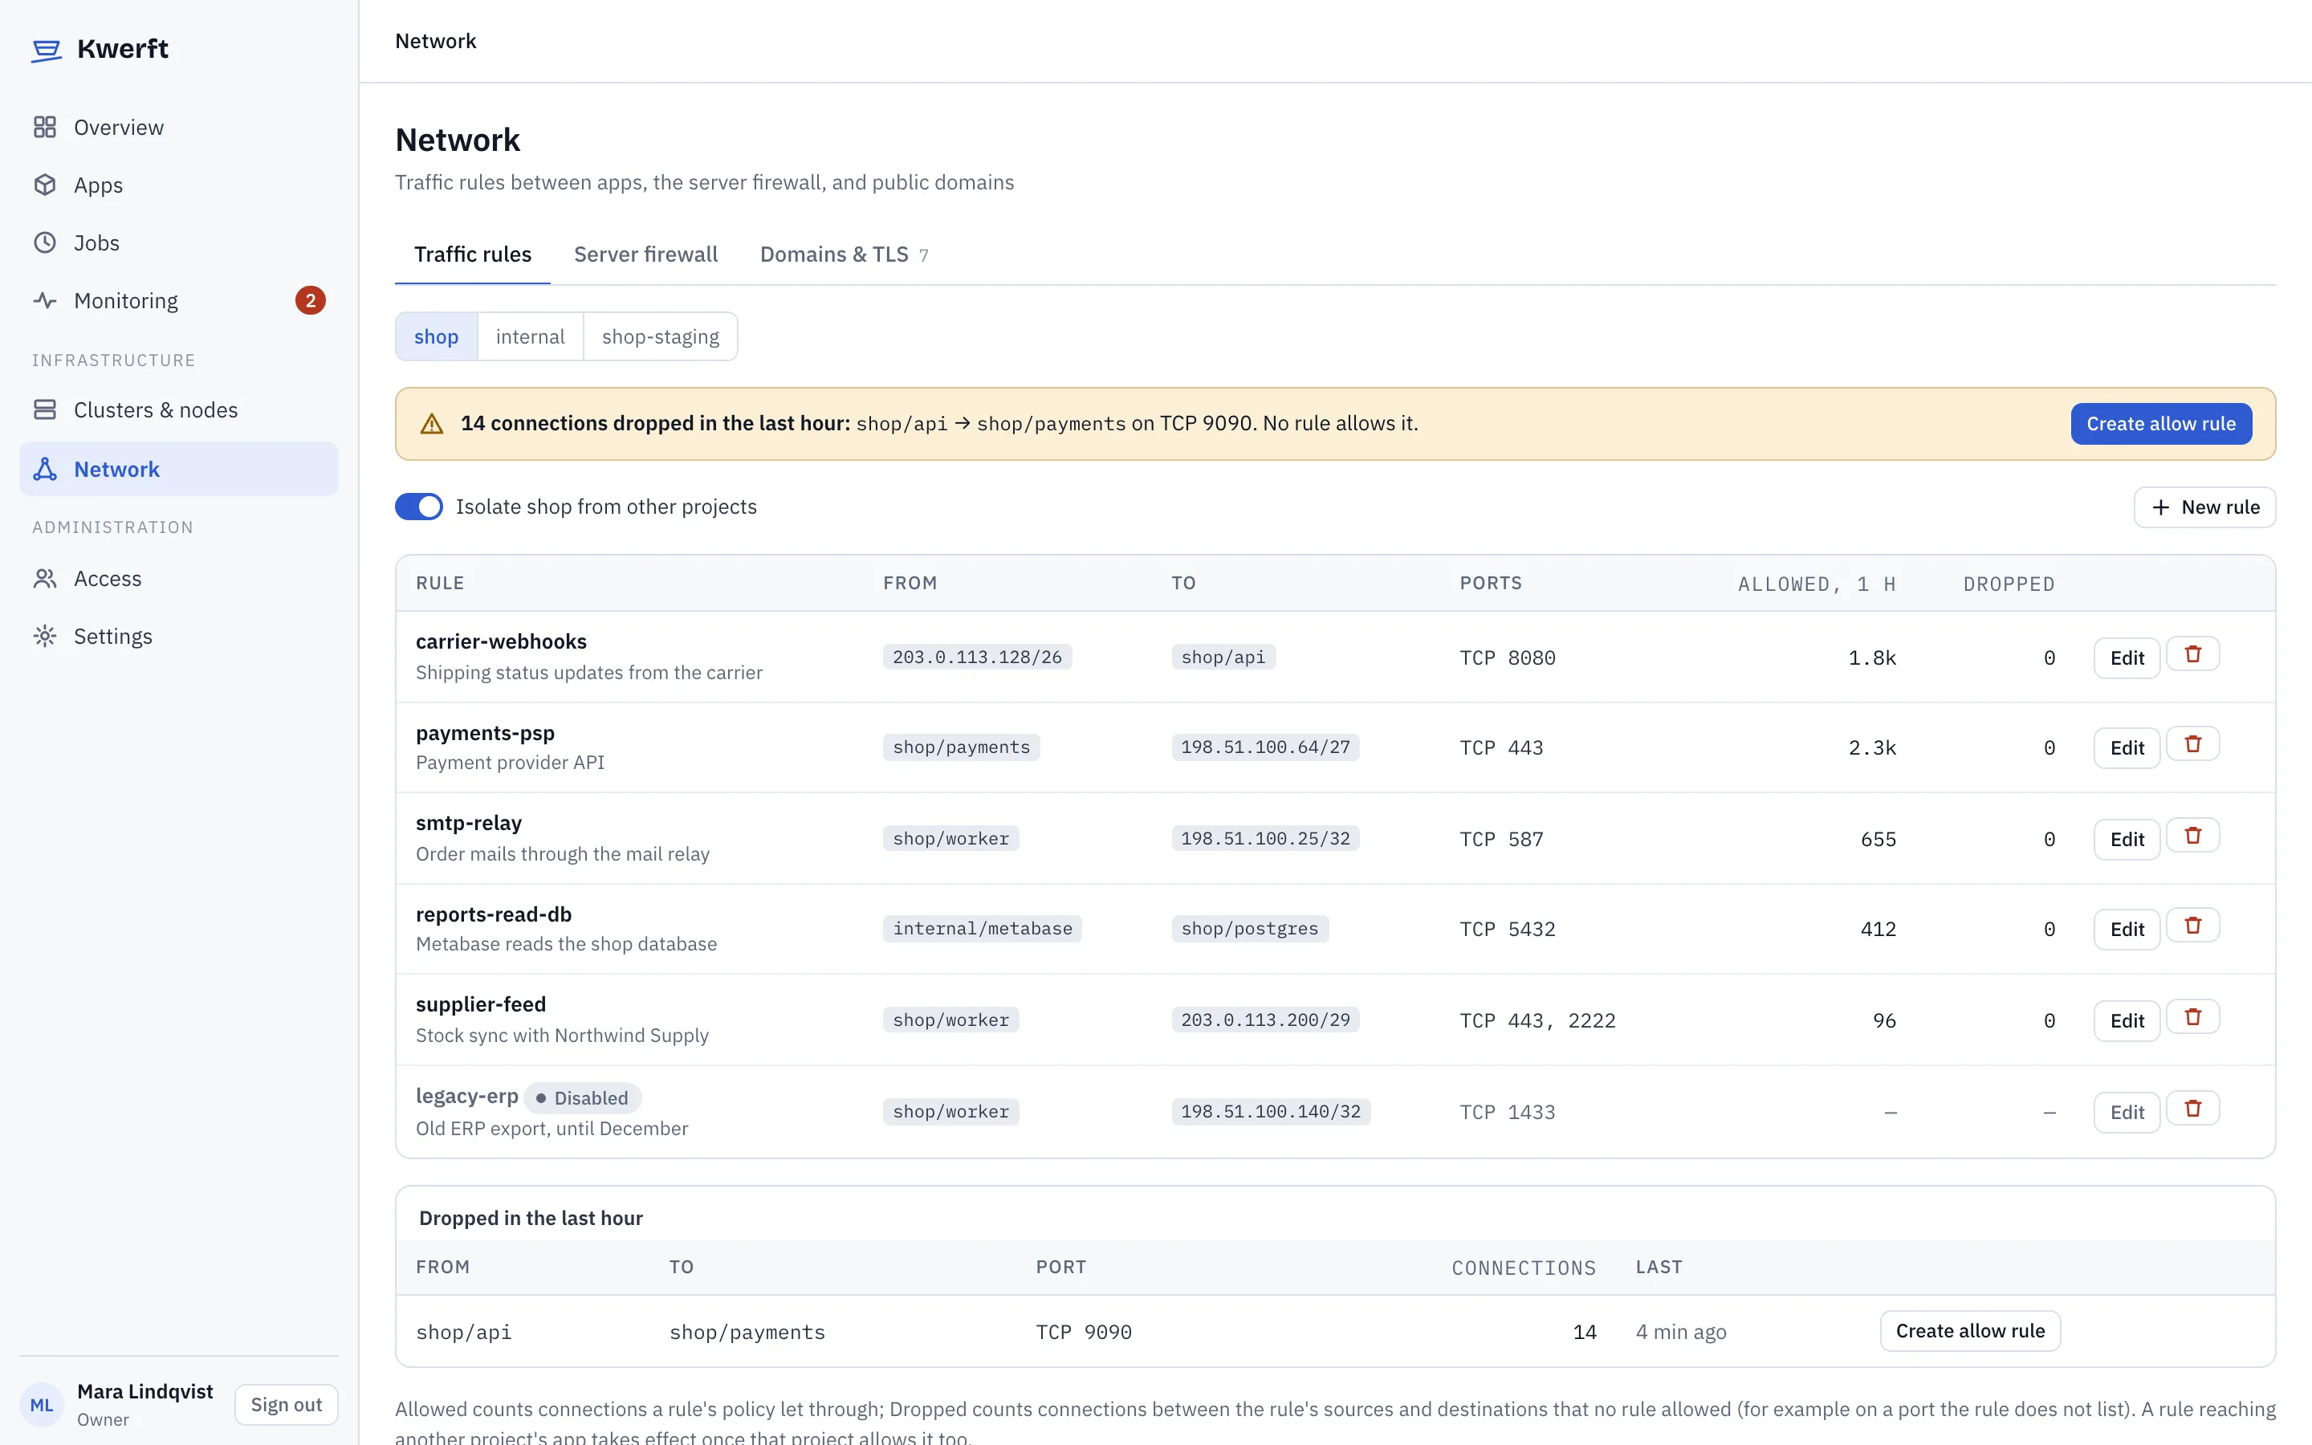Open Jobs via the clock icon
This screenshot has height=1445, width=2312.
[45, 242]
